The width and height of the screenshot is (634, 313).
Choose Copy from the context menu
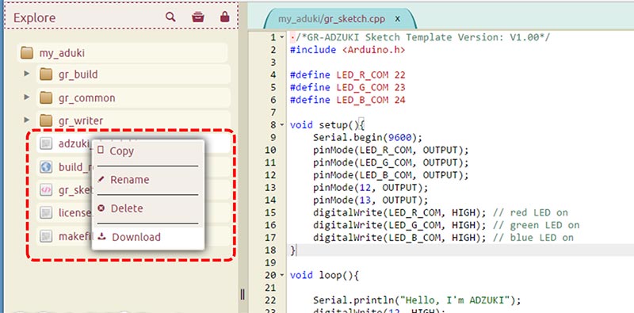[148, 151]
